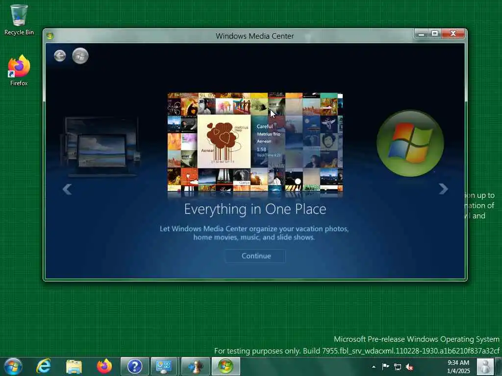Open Action Center flag tray icon
Screen dimensions: 502x376
tap(385, 366)
